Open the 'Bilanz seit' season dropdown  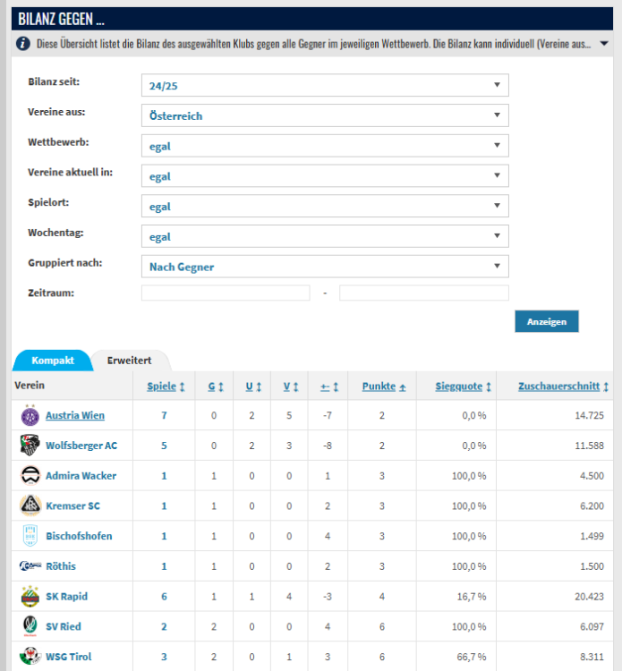click(325, 85)
